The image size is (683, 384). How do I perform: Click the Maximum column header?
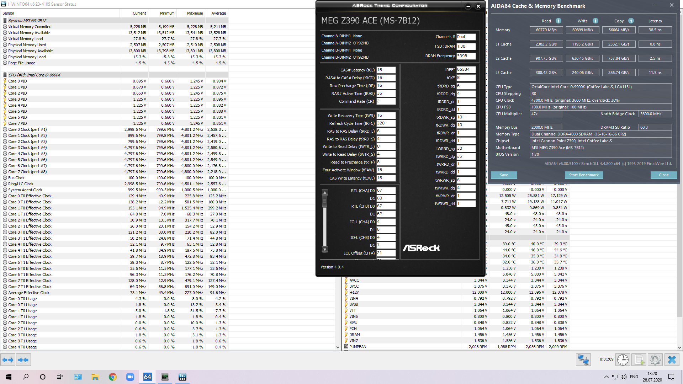pyautogui.click(x=195, y=13)
